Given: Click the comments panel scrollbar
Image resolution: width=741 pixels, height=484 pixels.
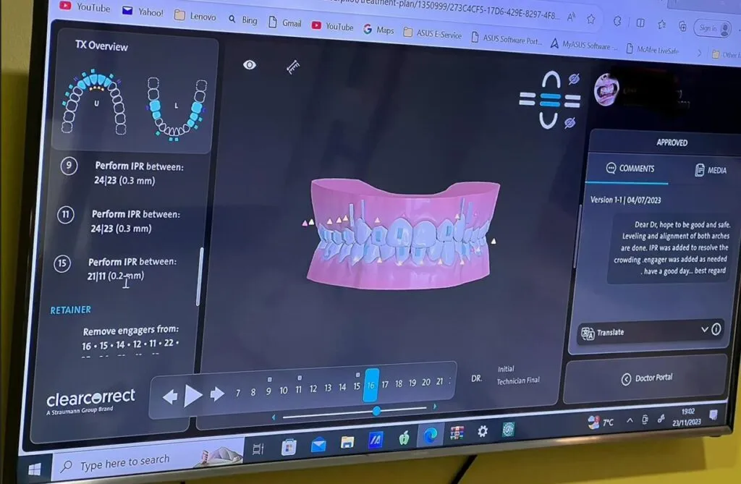Looking at the screenshot, I should [578, 235].
